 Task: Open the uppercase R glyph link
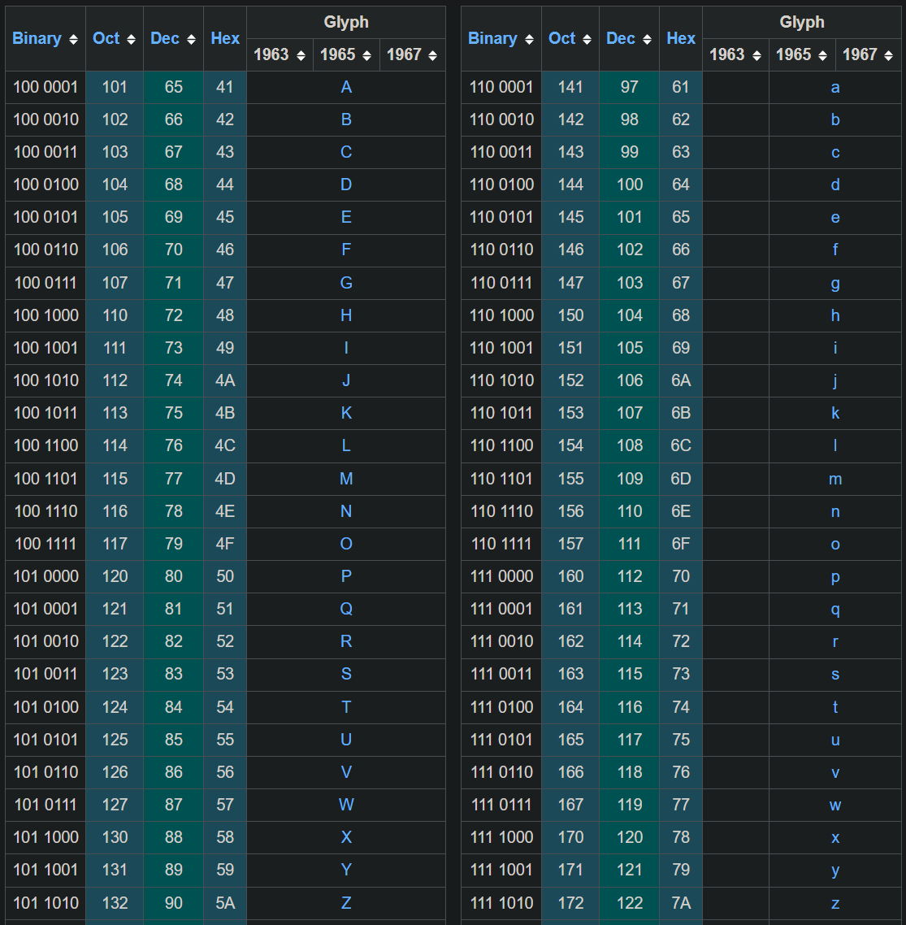[x=346, y=641]
